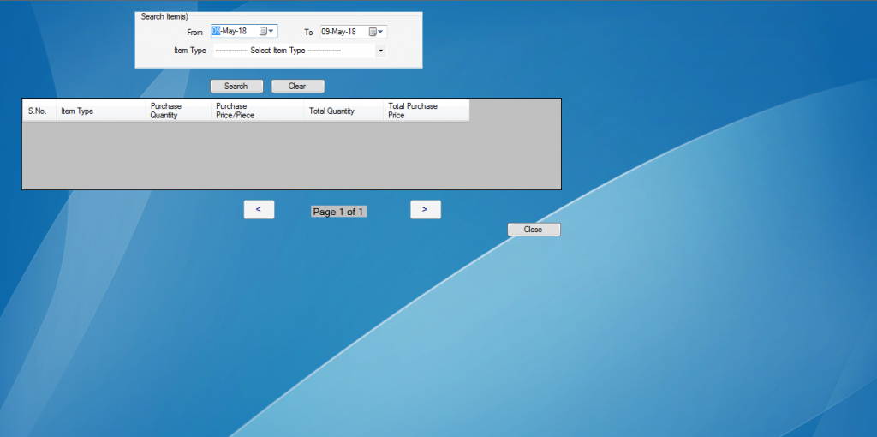Image resolution: width=877 pixels, height=437 pixels.
Task: Click the To date field showing 09-May-18
Action: [x=354, y=32]
